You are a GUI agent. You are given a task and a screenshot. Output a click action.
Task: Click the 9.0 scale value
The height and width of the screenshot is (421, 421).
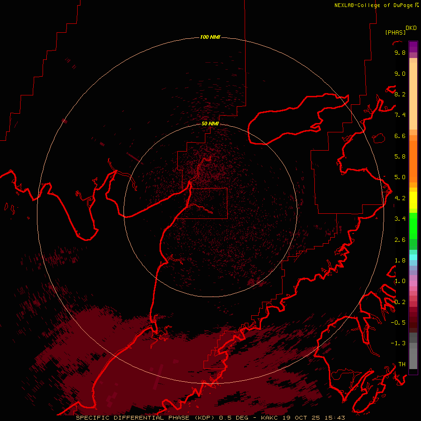click(400, 74)
